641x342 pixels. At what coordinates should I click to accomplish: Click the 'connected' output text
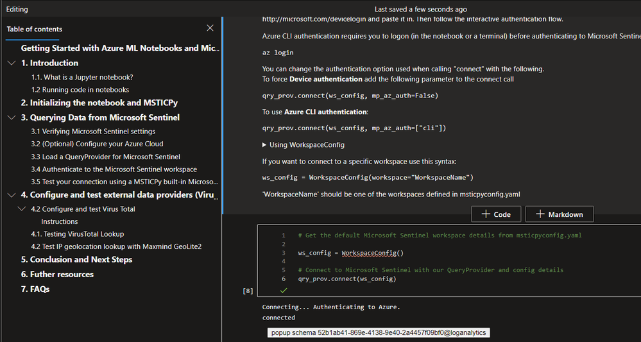(278, 318)
